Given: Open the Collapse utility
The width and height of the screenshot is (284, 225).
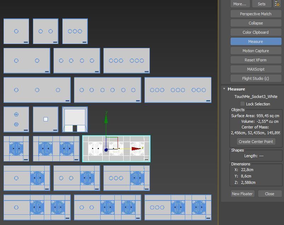Looking at the screenshot, I should point(256,23).
